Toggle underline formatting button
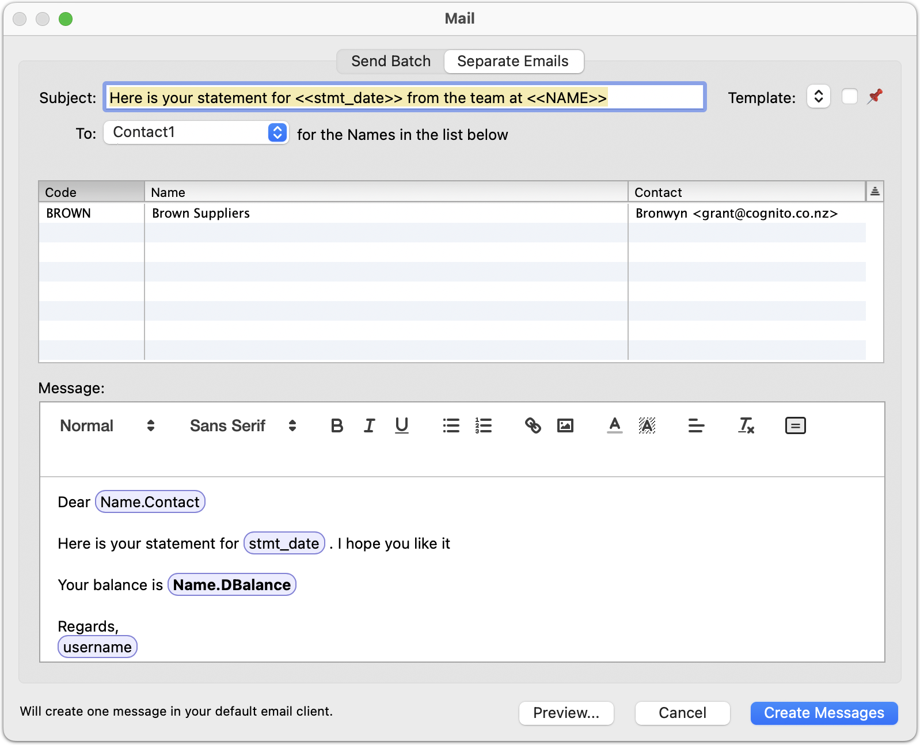The image size is (920, 745). pyautogui.click(x=402, y=425)
